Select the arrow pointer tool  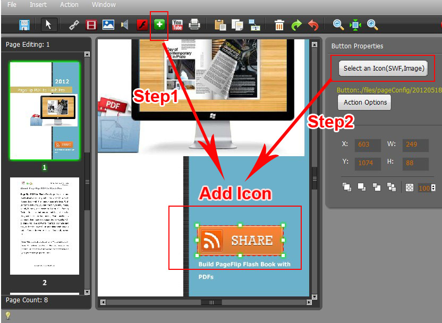[49, 24]
